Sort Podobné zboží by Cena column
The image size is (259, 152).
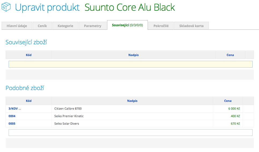pos(228,101)
